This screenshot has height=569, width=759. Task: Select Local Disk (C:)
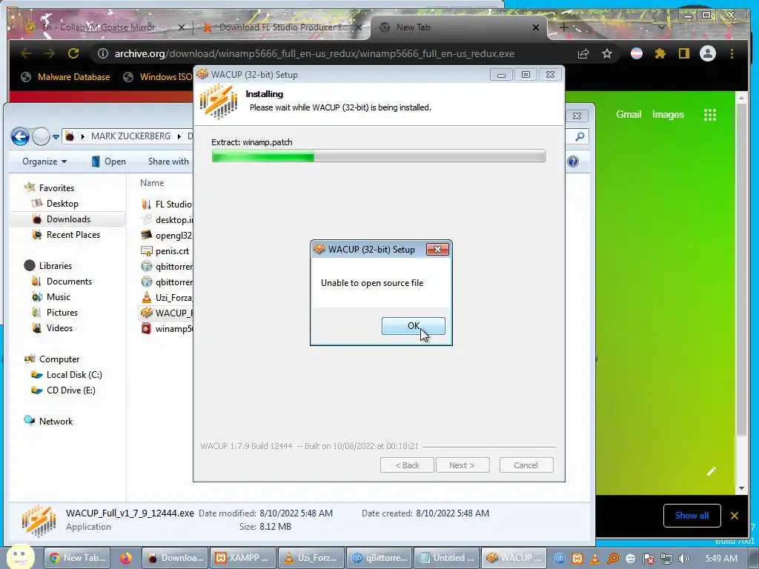point(67,375)
